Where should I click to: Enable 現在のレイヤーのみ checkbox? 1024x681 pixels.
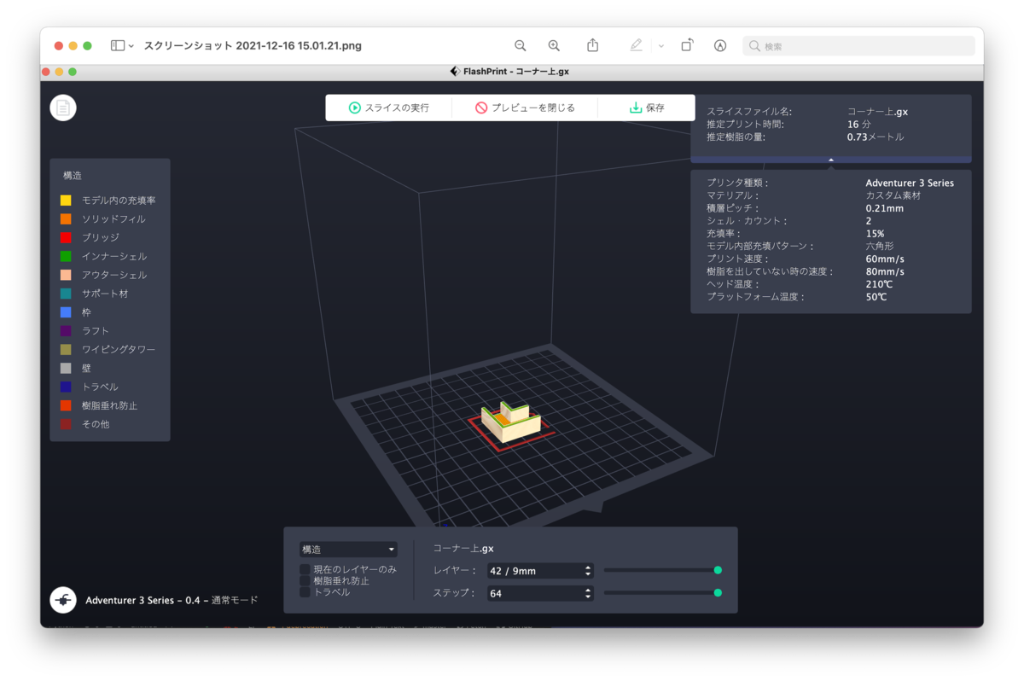pos(305,569)
